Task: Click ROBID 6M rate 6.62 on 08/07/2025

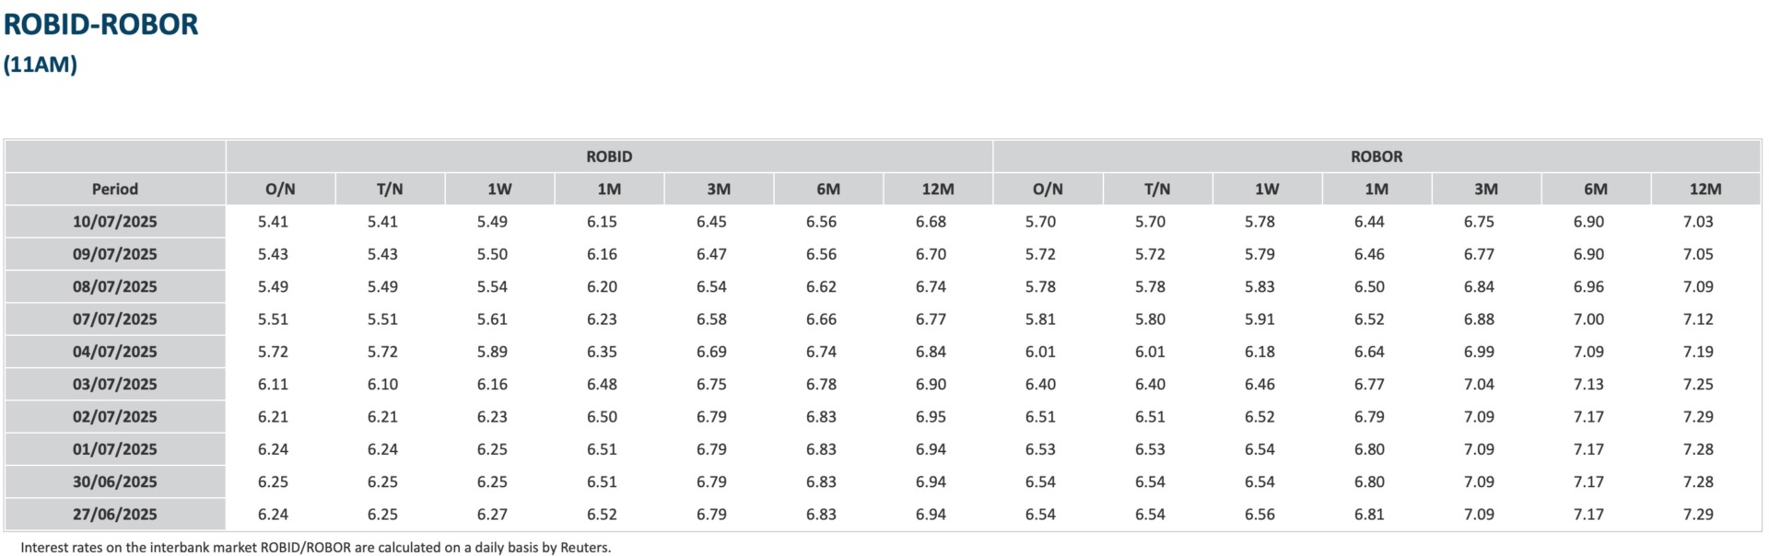Action: tap(821, 287)
